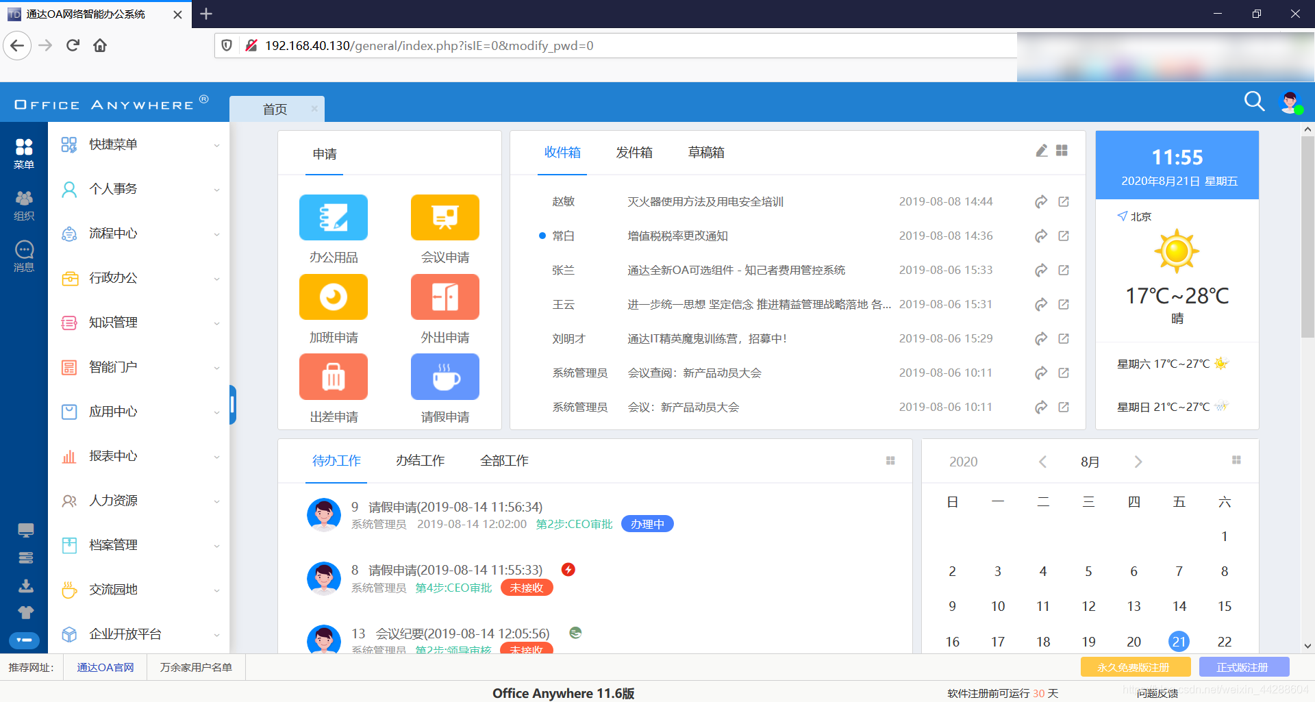Select day 14 on the August calendar
Viewport: 1315px width, 702px height.
pyautogui.click(x=1179, y=606)
